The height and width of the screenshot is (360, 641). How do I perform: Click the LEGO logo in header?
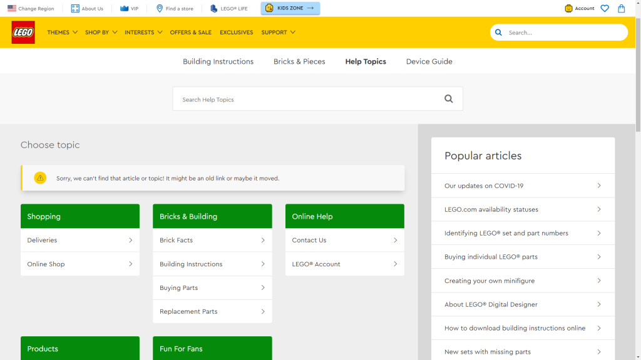[23, 32]
